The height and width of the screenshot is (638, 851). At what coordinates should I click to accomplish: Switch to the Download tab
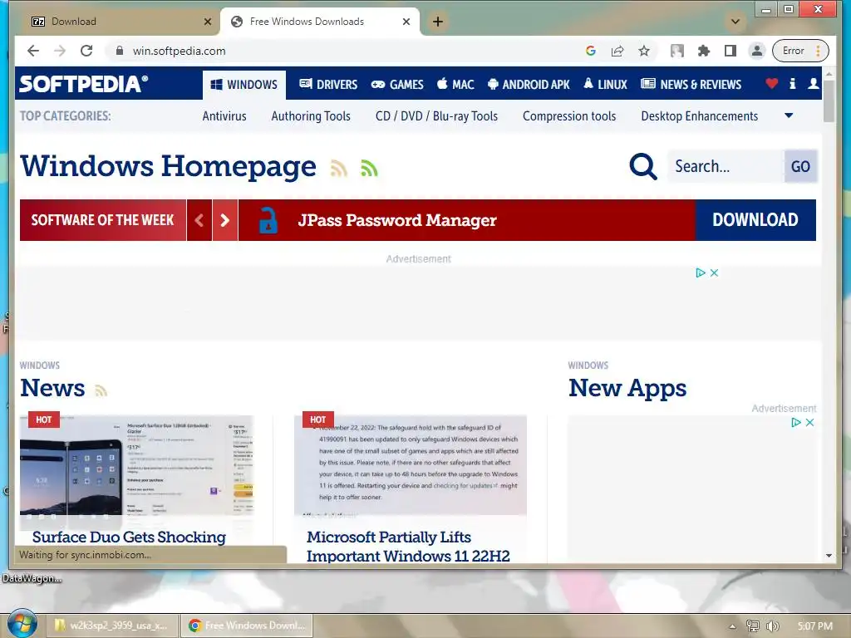tap(118, 22)
